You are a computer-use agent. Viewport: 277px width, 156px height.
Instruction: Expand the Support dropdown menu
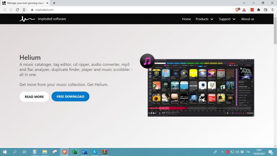click(x=227, y=19)
